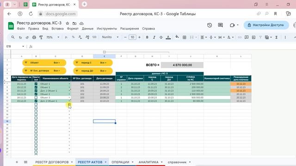Undo the last action
296x166 pixels.
coord(20,37)
